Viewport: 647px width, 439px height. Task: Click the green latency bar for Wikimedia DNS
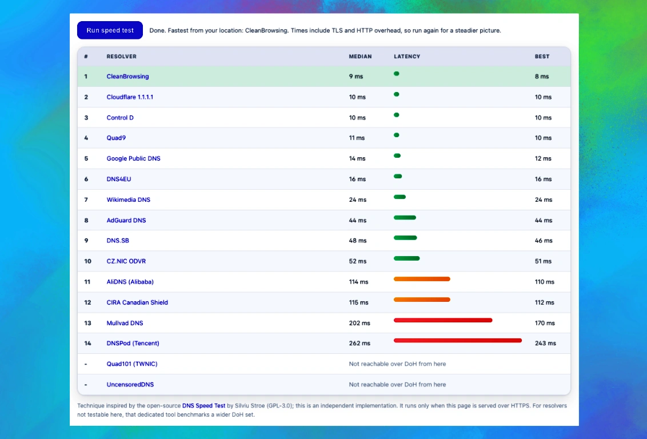point(400,197)
